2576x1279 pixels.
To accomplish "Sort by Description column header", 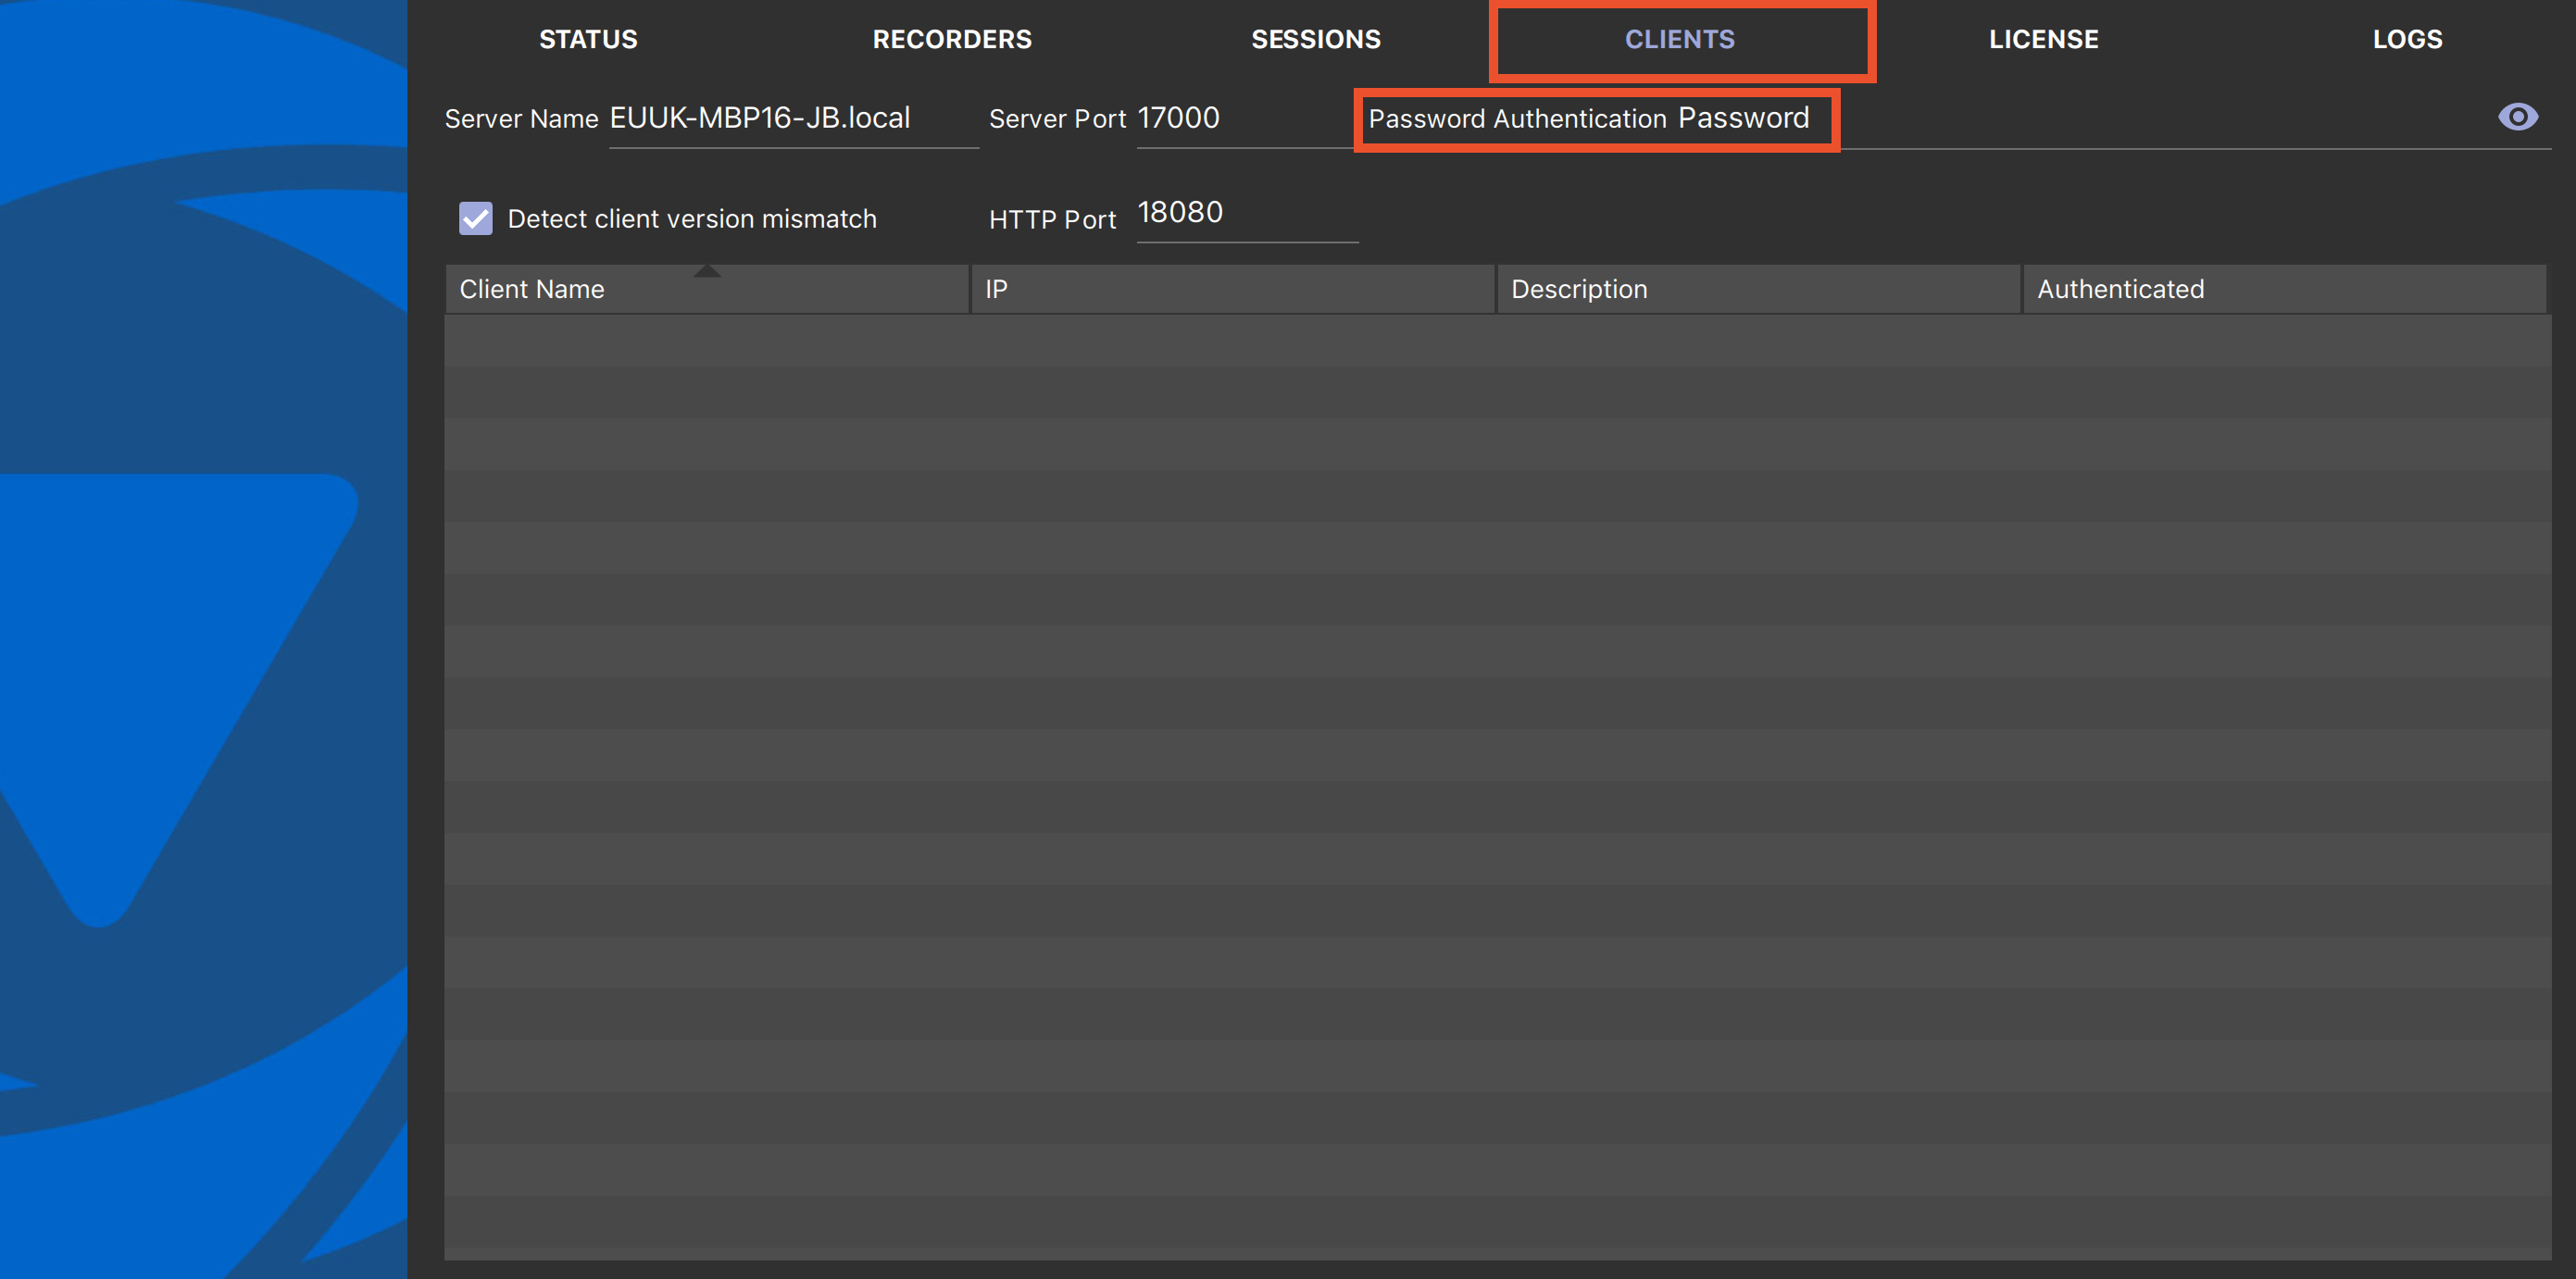I will click(1759, 289).
